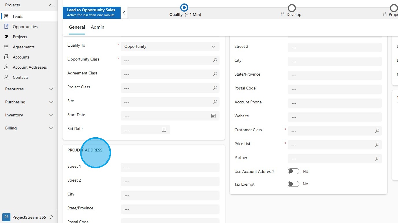Screen dimensions: 398x223
Task: Click the Agreement Class lookup search icon
Action: pos(215,74)
